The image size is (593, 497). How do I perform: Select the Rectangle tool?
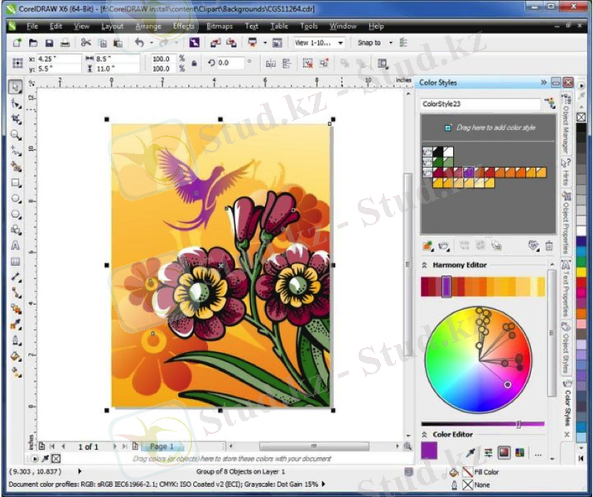[16, 183]
